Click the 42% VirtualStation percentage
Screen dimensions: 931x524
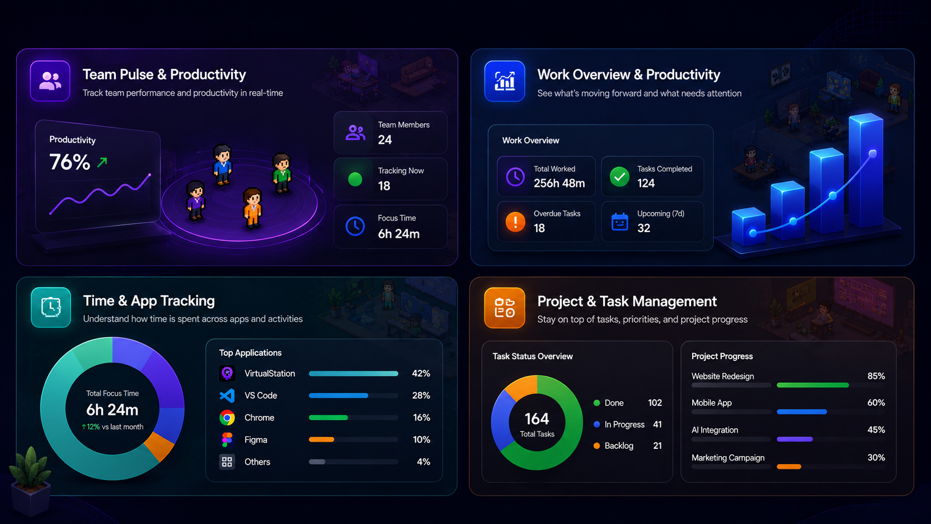pyautogui.click(x=421, y=374)
